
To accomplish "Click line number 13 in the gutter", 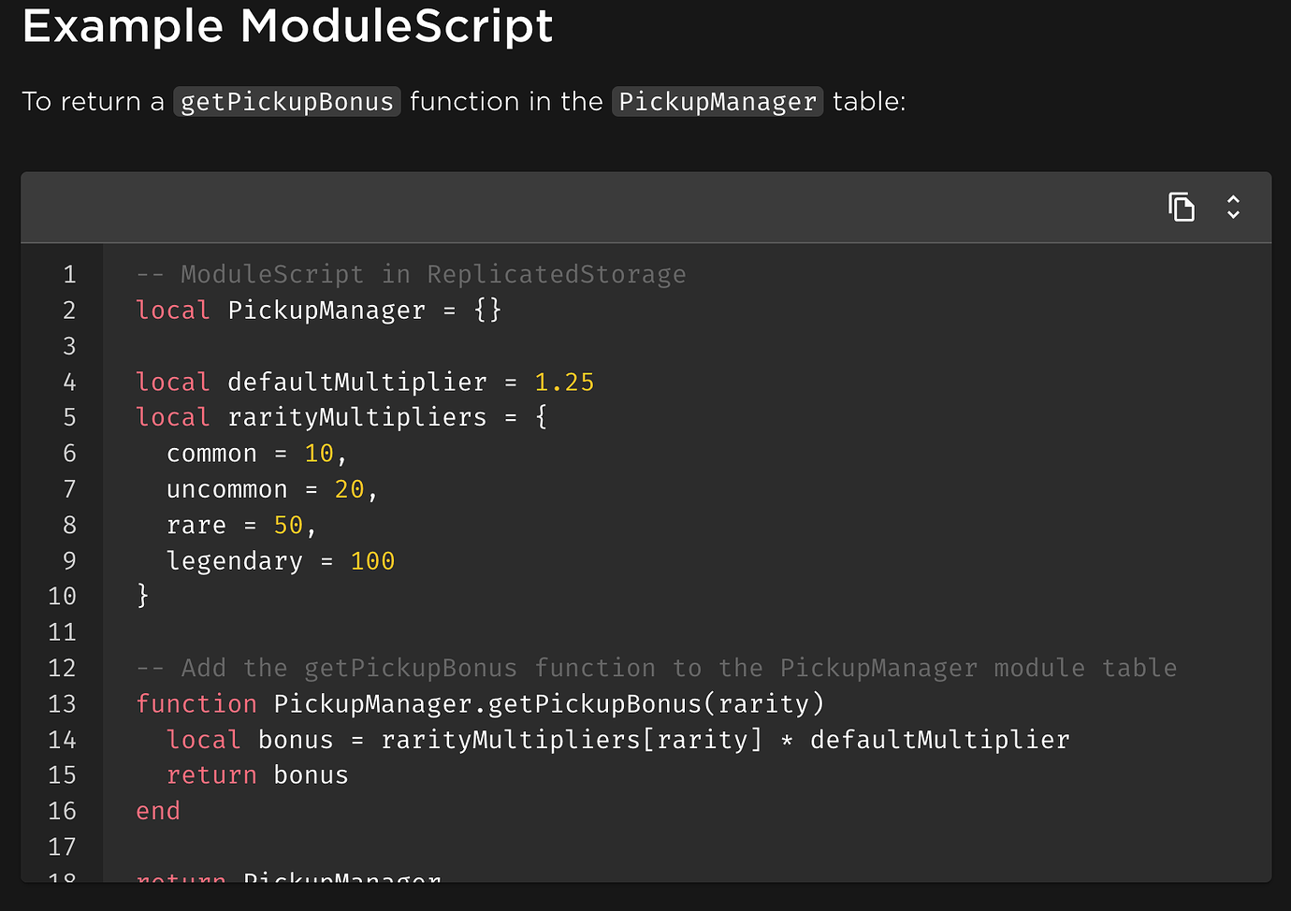I will tap(62, 703).
